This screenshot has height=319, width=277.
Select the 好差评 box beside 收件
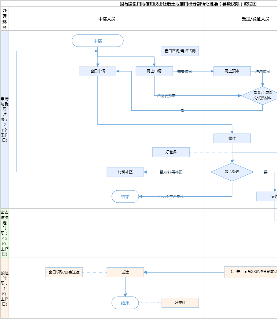(x=171, y=152)
